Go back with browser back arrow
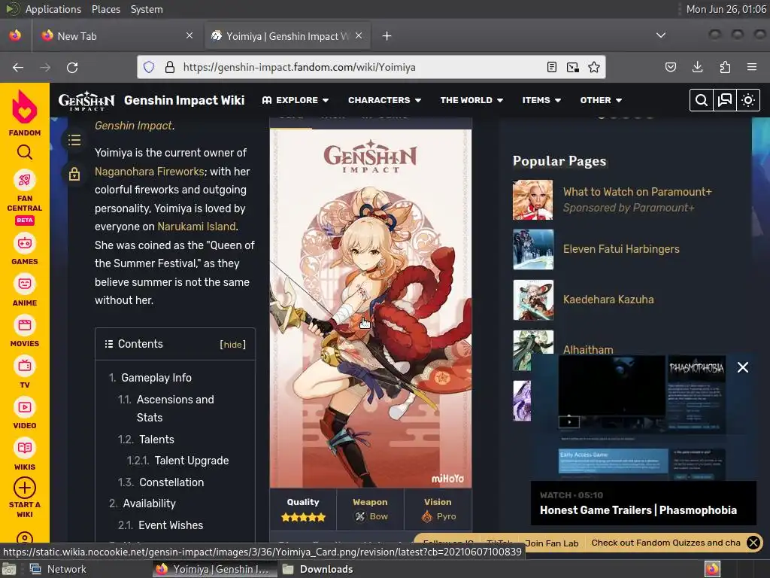The height and width of the screenshot is (578, 770). tap(18, 67)
